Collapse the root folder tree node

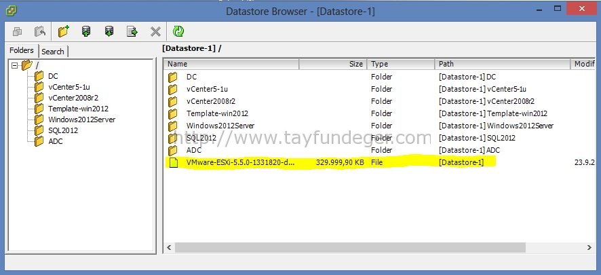coord(14,66)
